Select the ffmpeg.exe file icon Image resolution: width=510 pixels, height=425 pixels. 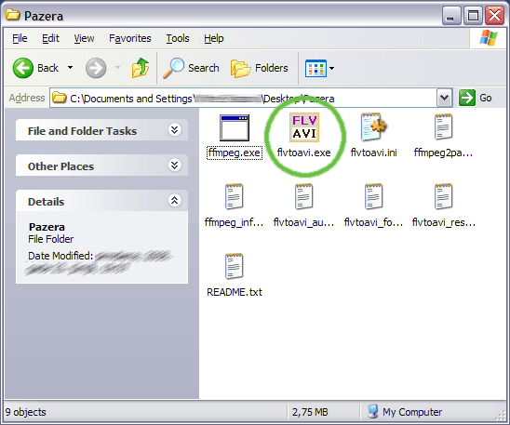(x=235, y=127)
